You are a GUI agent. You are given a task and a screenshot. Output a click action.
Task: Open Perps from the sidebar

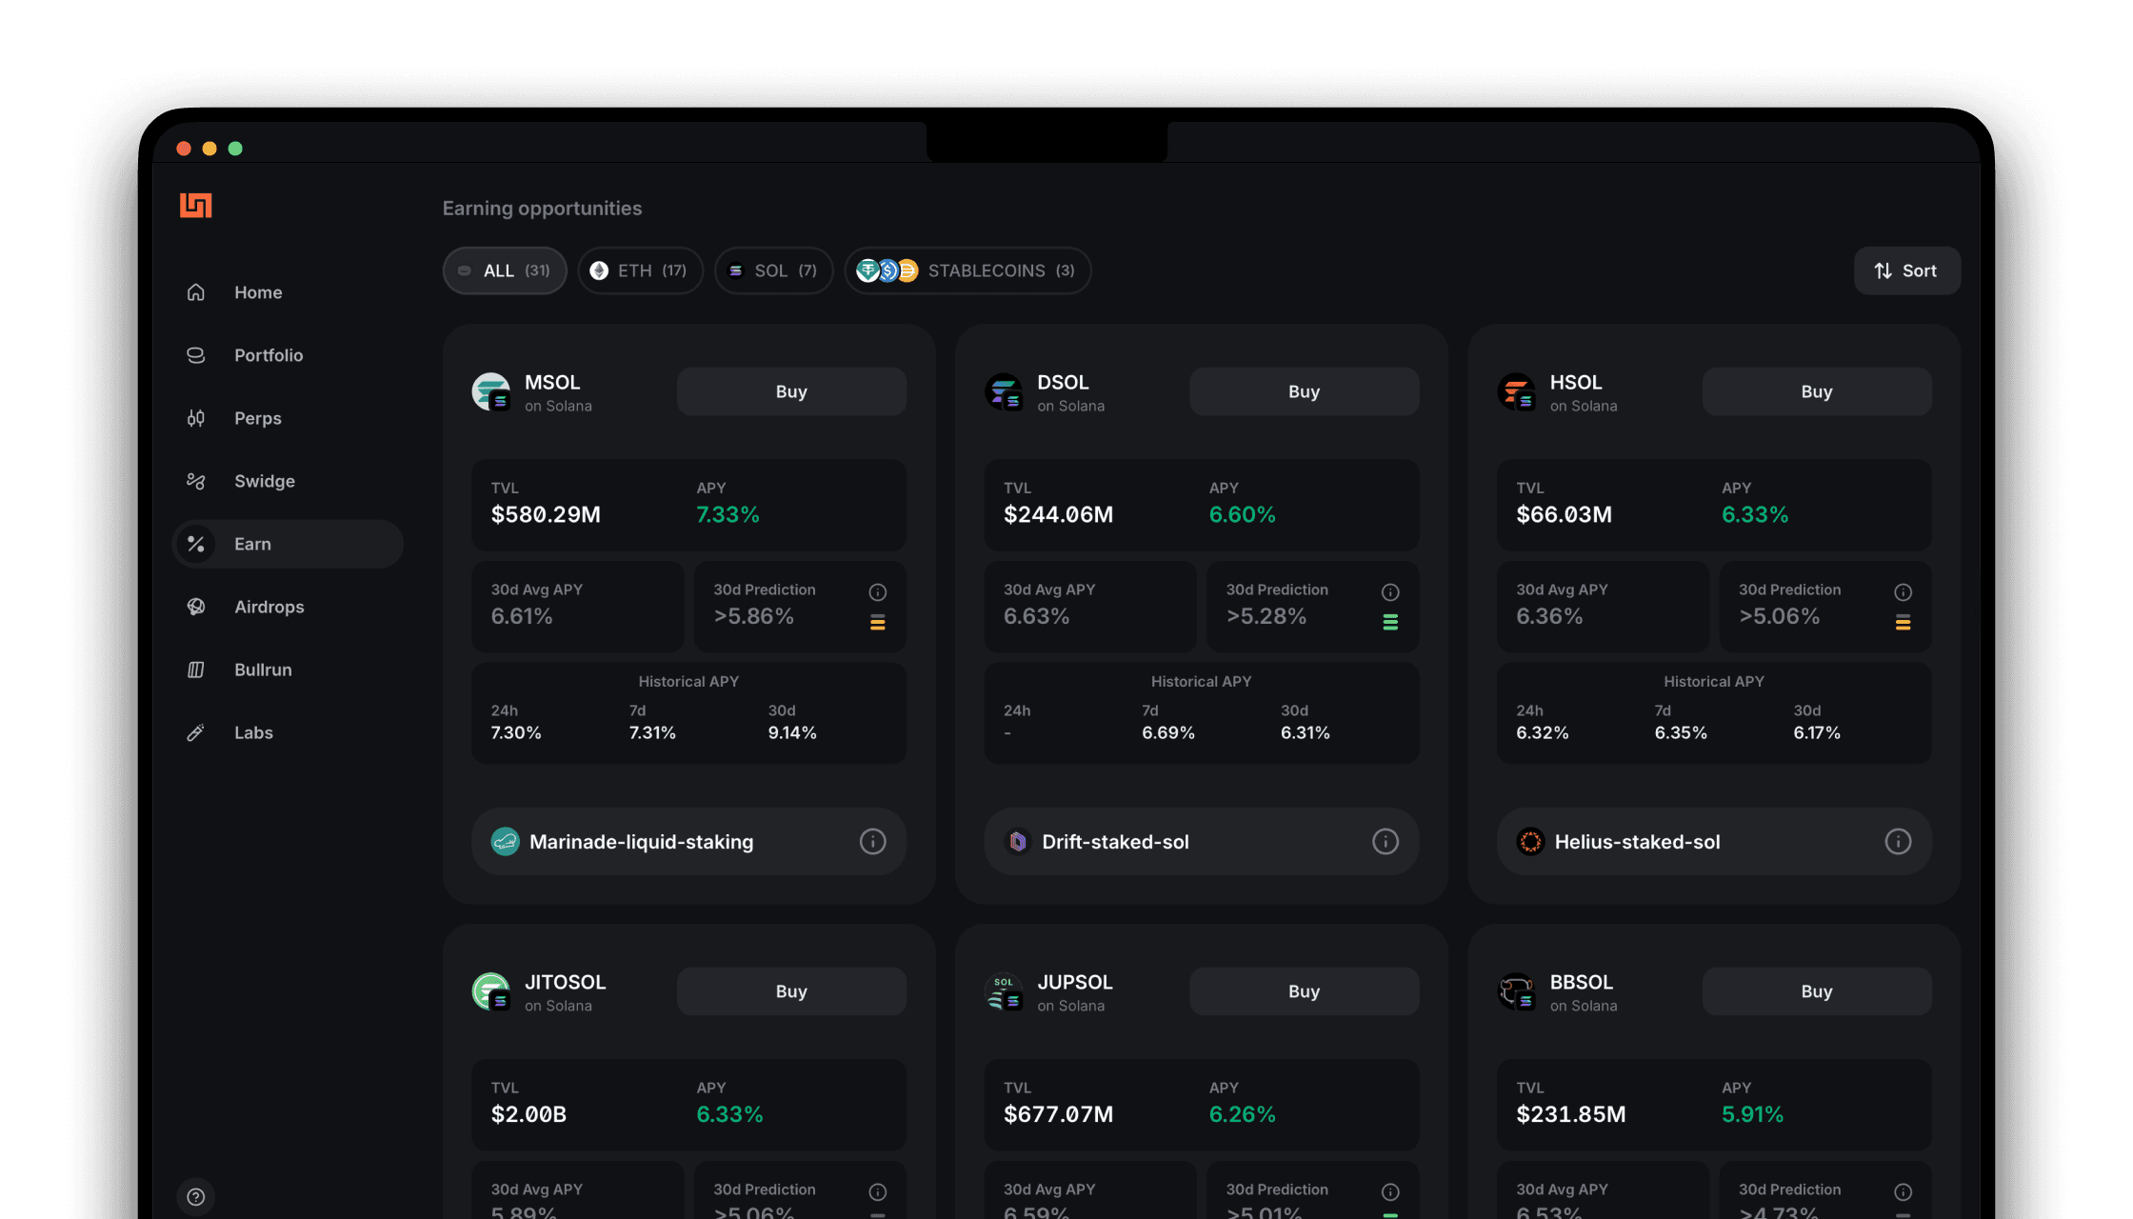coord(257,418)
